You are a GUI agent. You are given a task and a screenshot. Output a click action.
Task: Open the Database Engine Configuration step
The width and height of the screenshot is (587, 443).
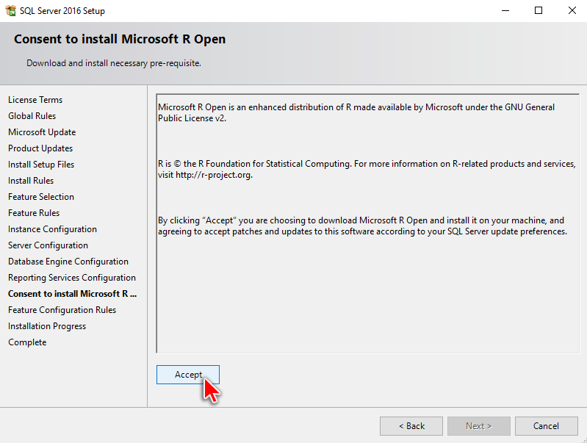tap(68, 261)
